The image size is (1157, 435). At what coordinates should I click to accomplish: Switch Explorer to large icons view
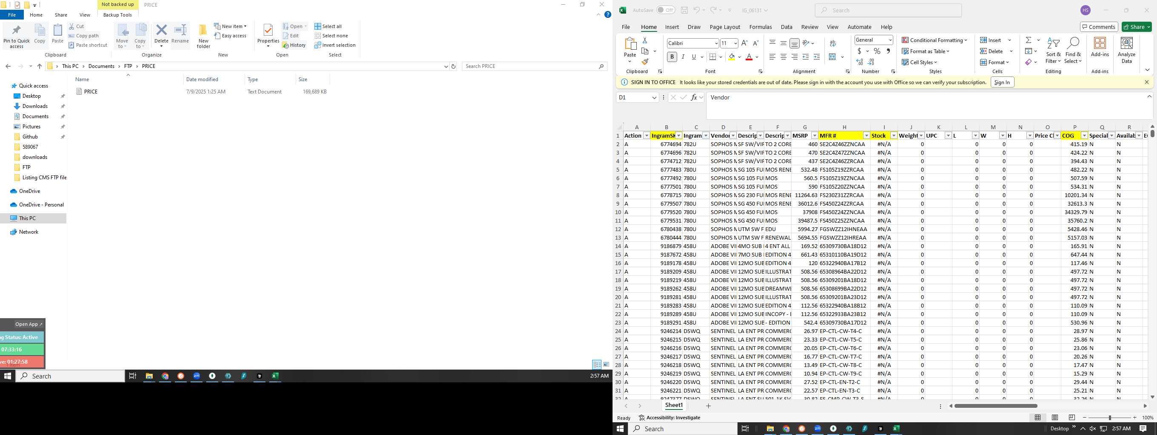pos(606,364)
